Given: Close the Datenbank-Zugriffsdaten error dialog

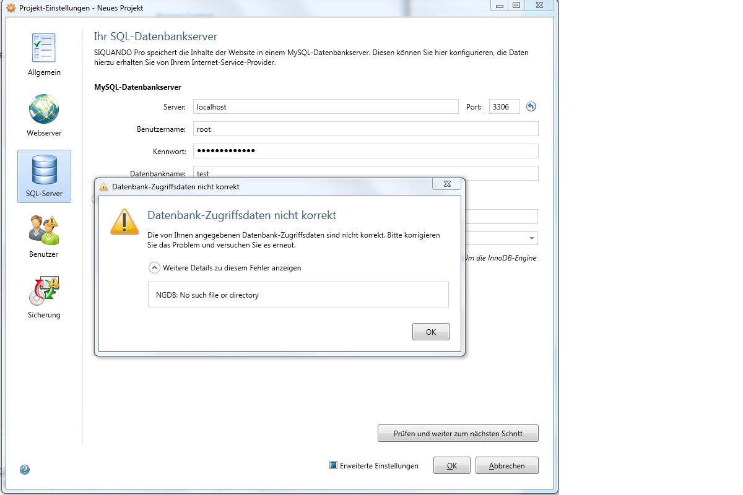Looking at the screenshot, I should tap(446, 184).
